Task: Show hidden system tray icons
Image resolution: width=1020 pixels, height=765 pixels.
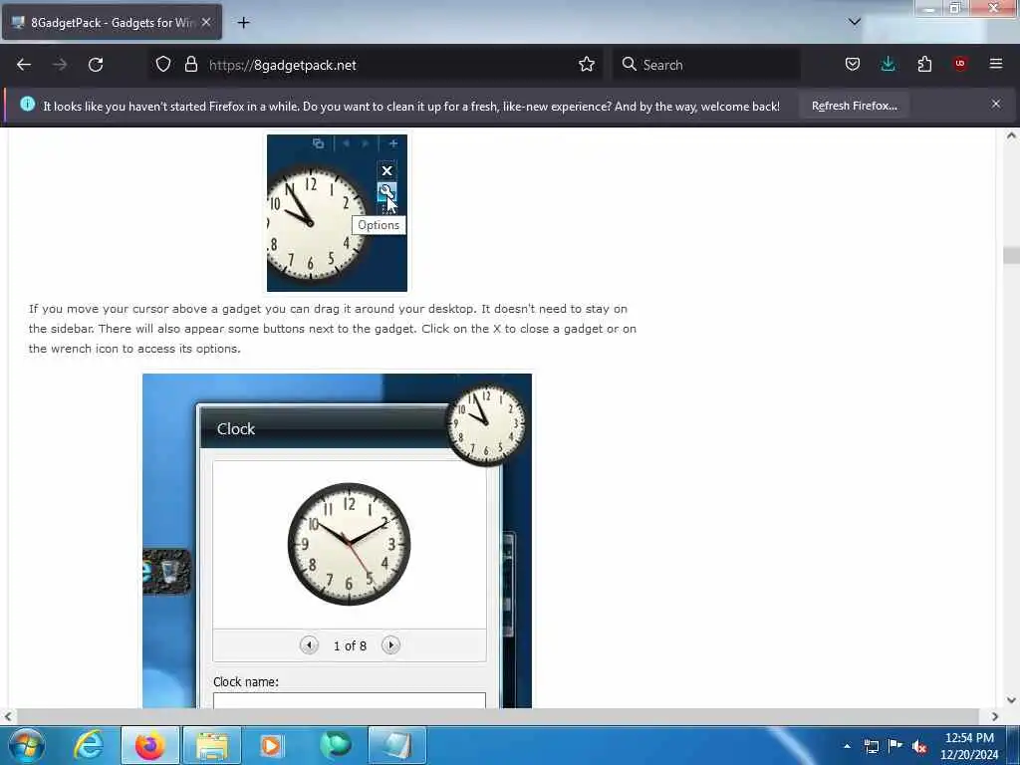Action: [847, 746]
